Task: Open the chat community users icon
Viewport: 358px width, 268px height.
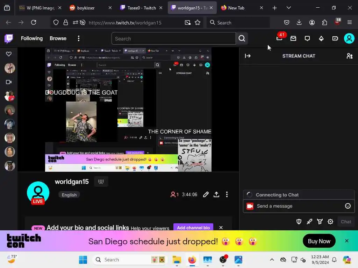Action: click(349, 56)
